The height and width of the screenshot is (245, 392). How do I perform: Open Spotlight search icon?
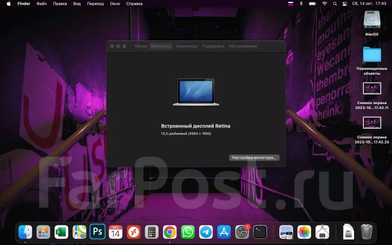pos(335,4)
